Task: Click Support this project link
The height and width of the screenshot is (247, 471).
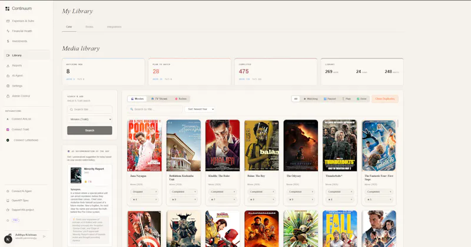Action: pos(23,210)
